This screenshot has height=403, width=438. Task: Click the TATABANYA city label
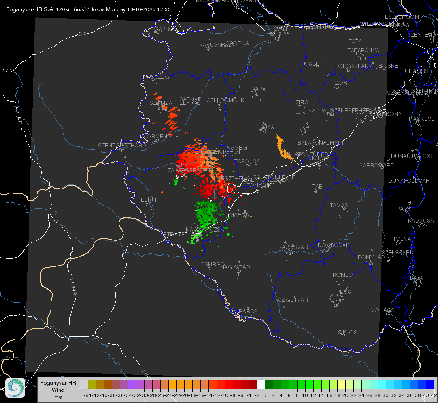pos(363,50)
